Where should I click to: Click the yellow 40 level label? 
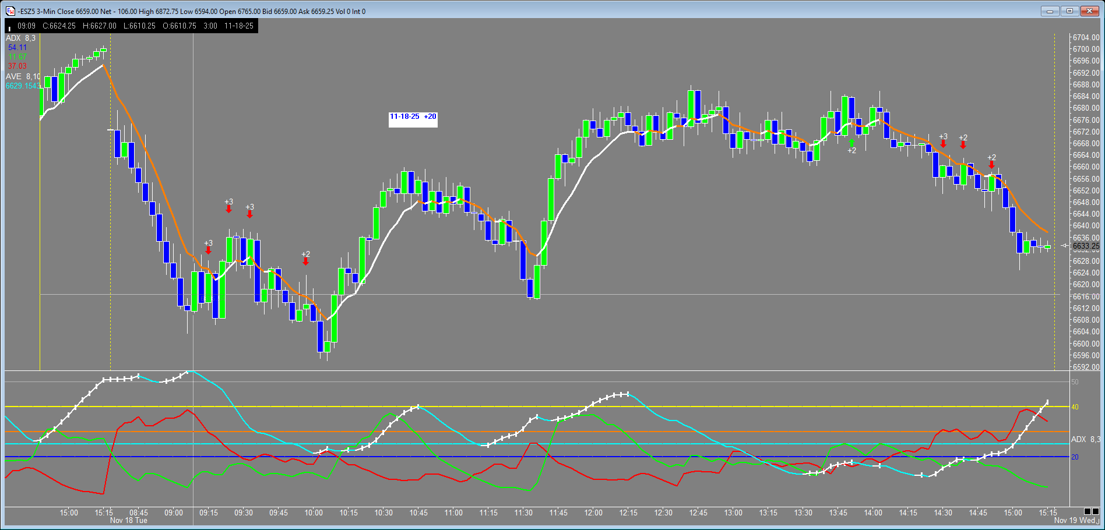pyautogui.click(x=1075, y=407)
